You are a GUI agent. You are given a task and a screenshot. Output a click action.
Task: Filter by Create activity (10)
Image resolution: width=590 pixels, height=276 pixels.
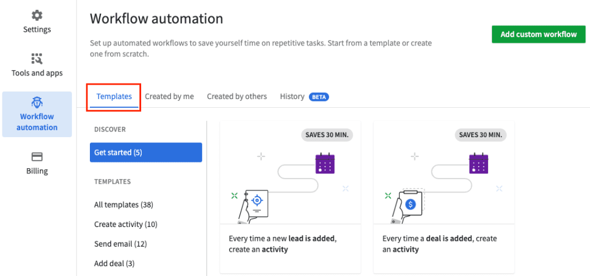click(126, 224)
